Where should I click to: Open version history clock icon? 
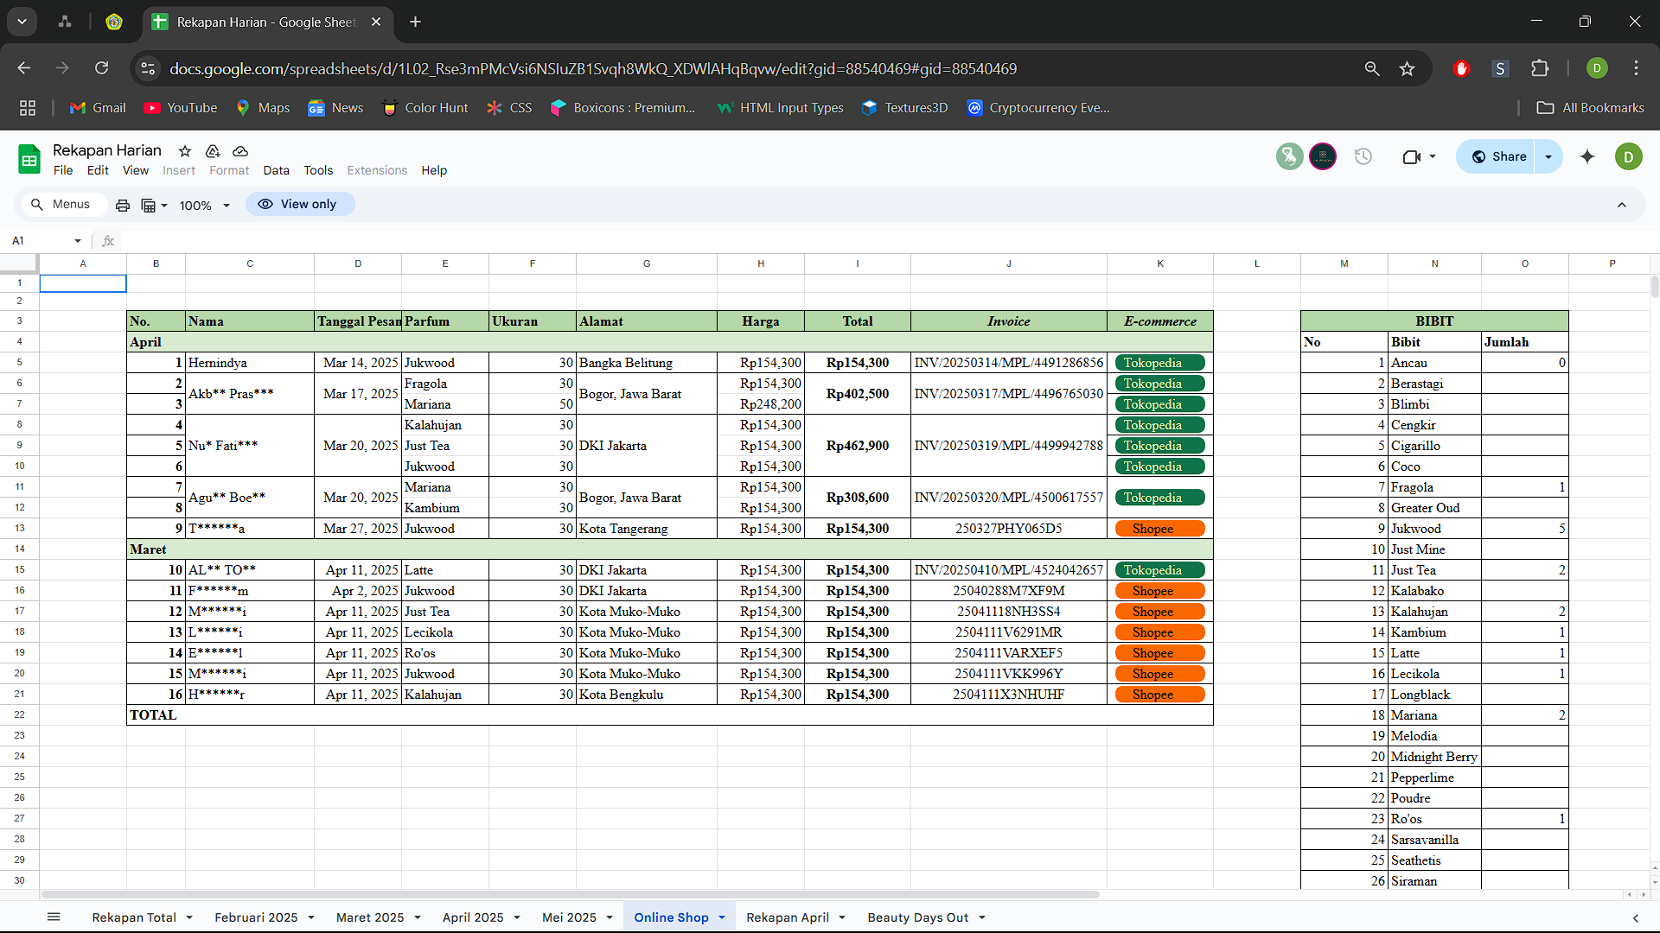coord(1363,156)
